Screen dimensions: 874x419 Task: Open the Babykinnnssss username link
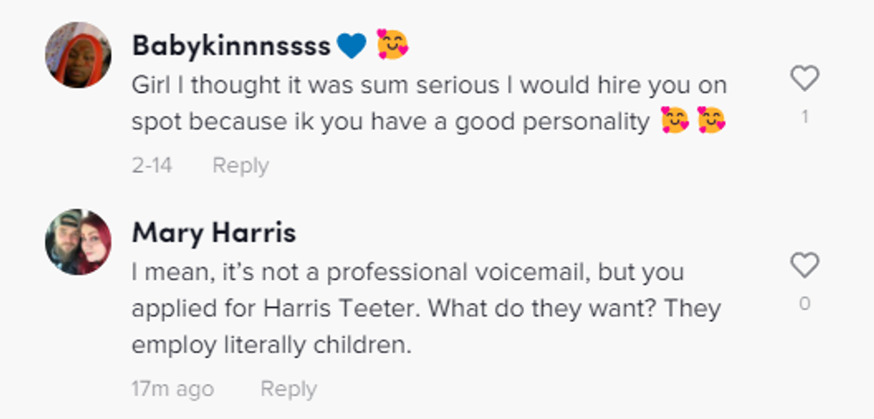pos(231,45)
